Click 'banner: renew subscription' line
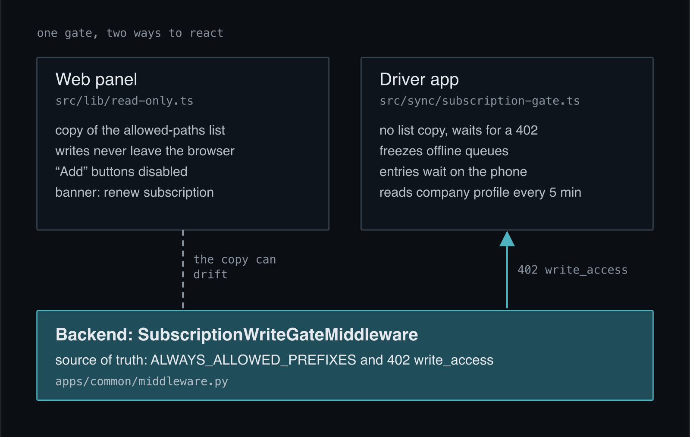Viewport: 690px width, 437px height. (x=135, y=192)
